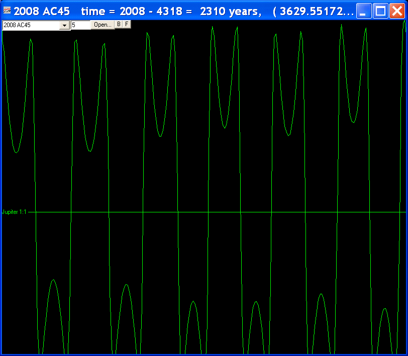Viewport: 408px width, 356px height.
Task: Expand the 2008 AC45 dropdown arrow
Action: click(64, 25)
